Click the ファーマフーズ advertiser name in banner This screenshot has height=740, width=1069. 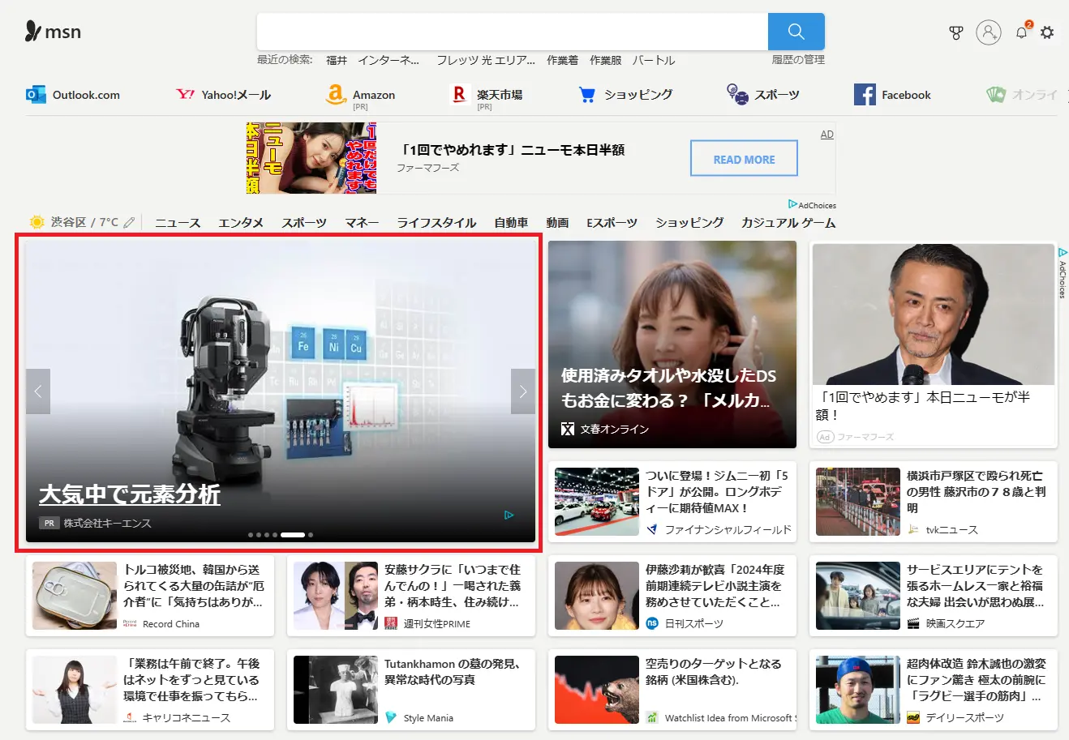coord(427,168)
